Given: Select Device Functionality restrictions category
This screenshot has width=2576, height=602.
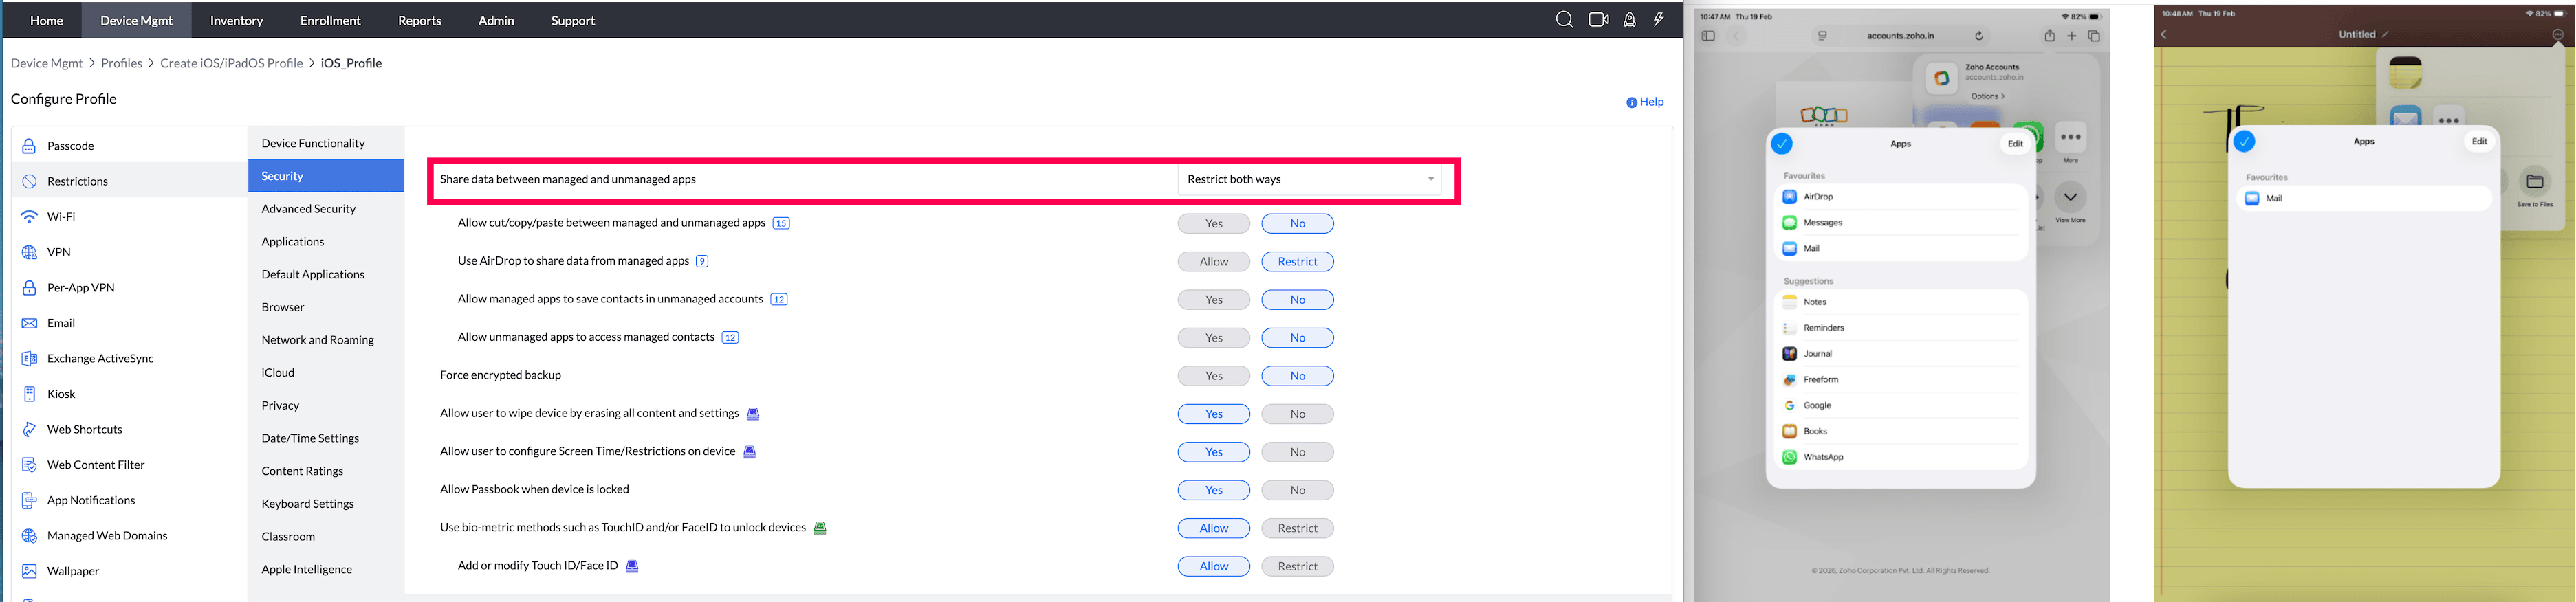Looking at the screenshot, I should (x=326, y=143).
